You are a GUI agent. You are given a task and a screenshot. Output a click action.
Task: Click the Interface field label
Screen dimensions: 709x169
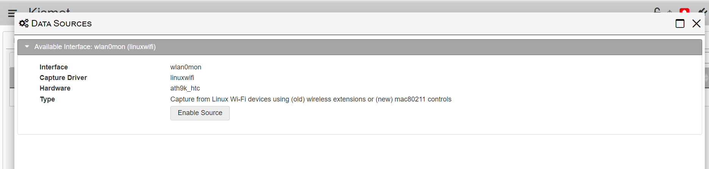54,67
